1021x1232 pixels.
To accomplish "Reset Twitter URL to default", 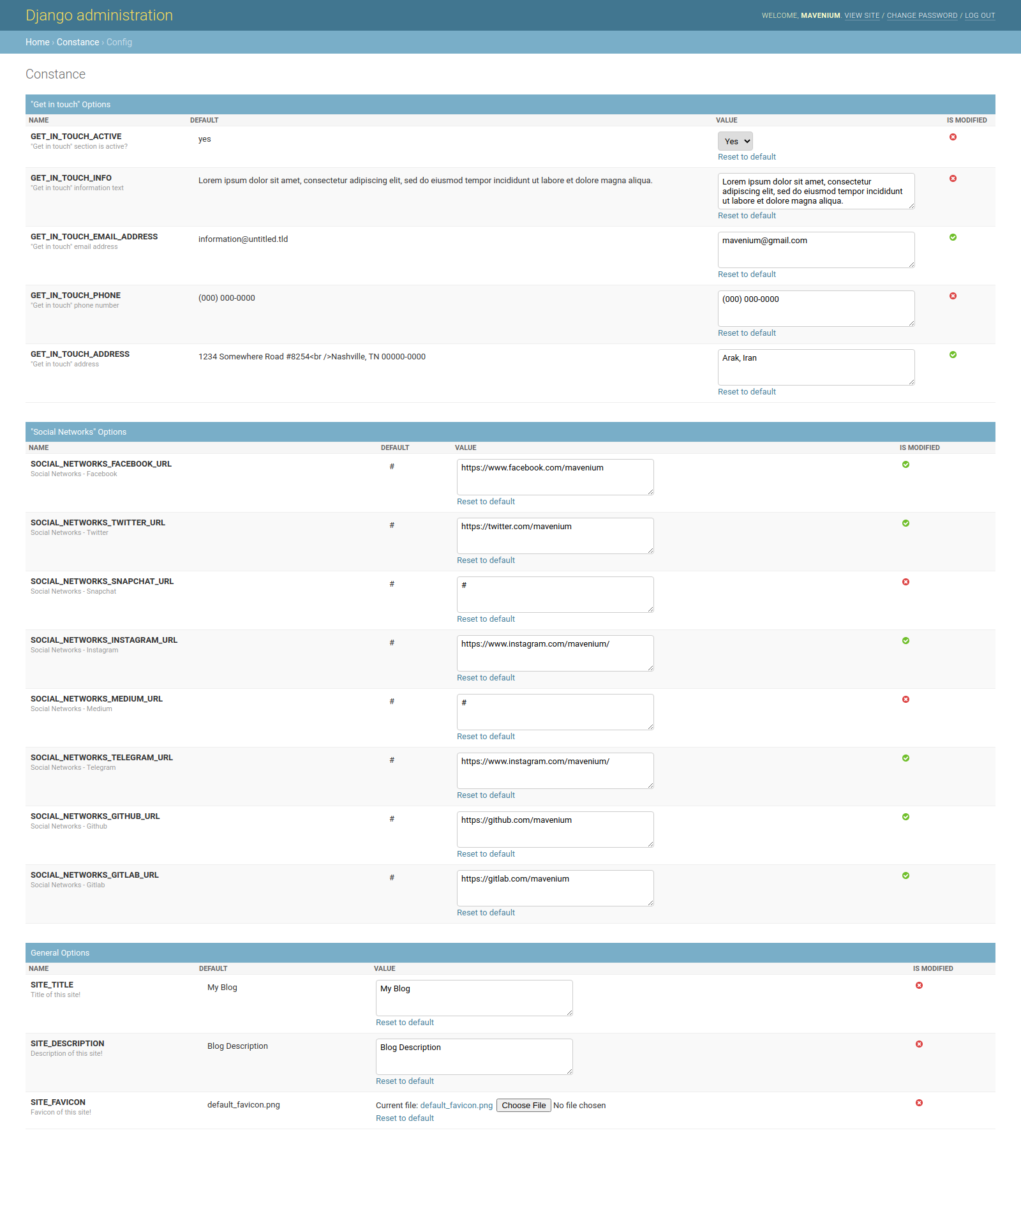I will [486, 560].
